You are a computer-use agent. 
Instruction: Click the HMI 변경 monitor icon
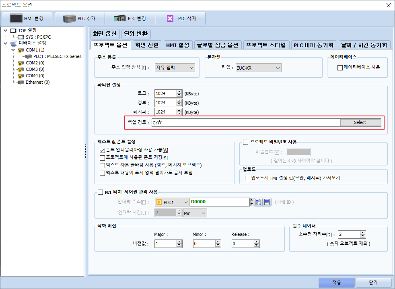tap(16, 19)
